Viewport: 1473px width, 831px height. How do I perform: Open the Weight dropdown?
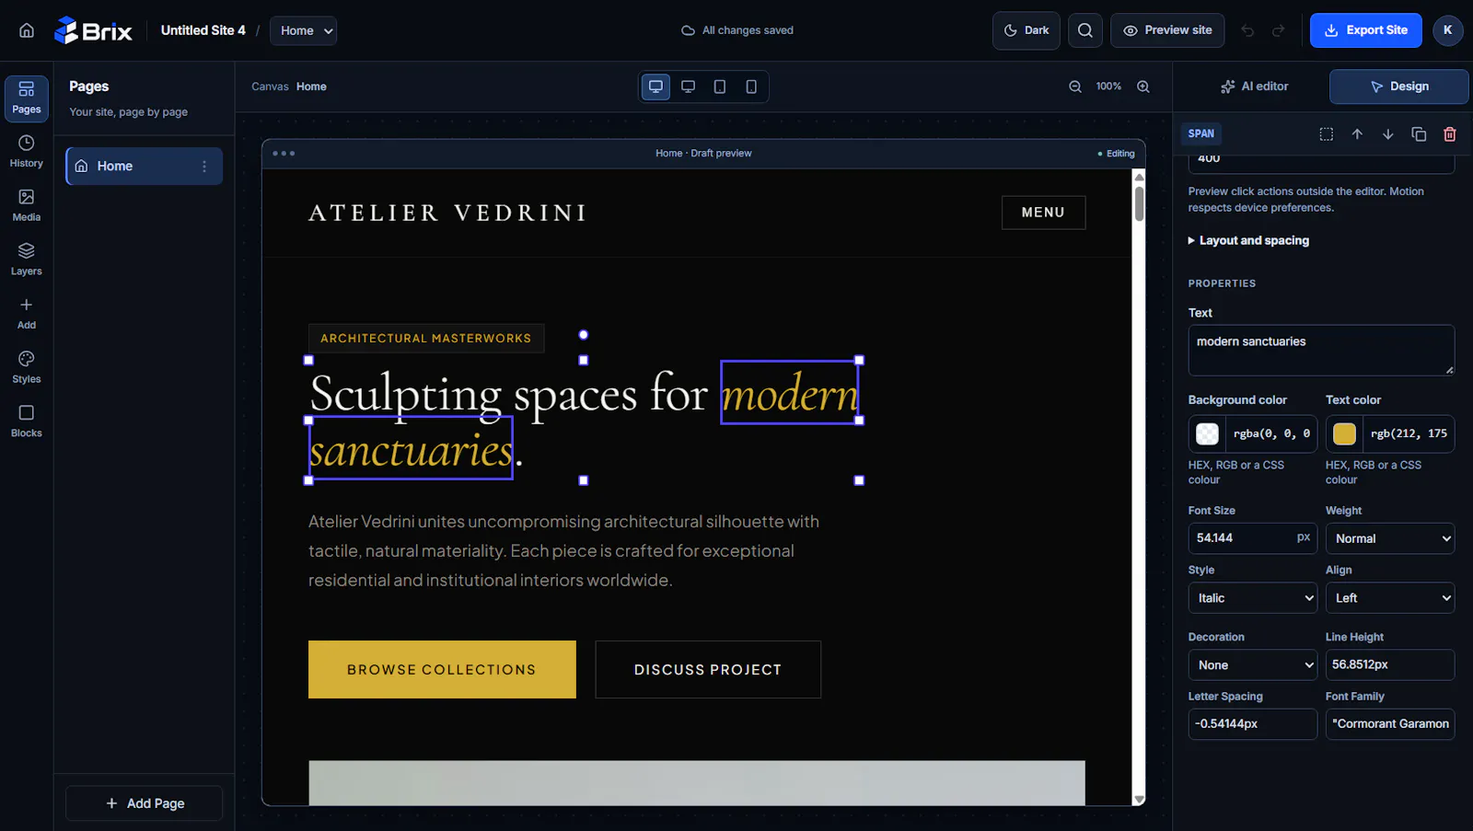click(1390, 538)
